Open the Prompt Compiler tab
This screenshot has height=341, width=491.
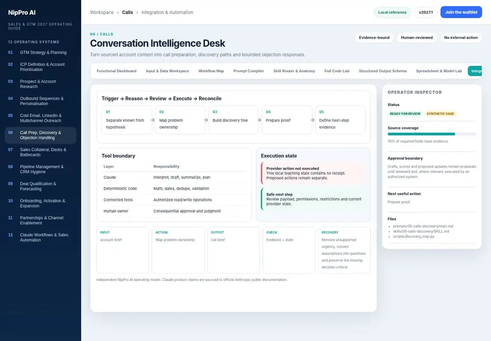[248, 71]
